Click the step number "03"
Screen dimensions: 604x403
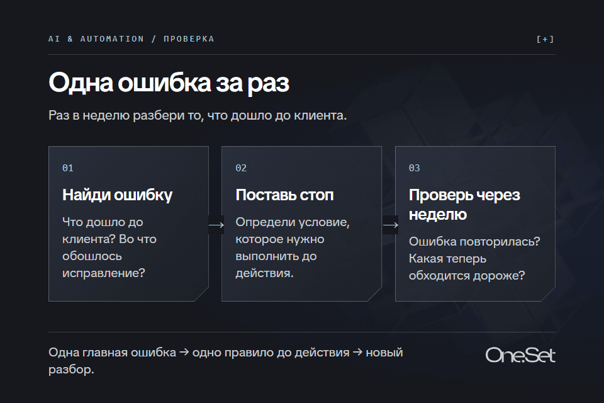415,168
